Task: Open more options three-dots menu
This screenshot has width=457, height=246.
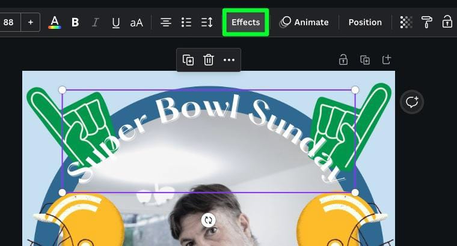Action: (x=228, y=60)
